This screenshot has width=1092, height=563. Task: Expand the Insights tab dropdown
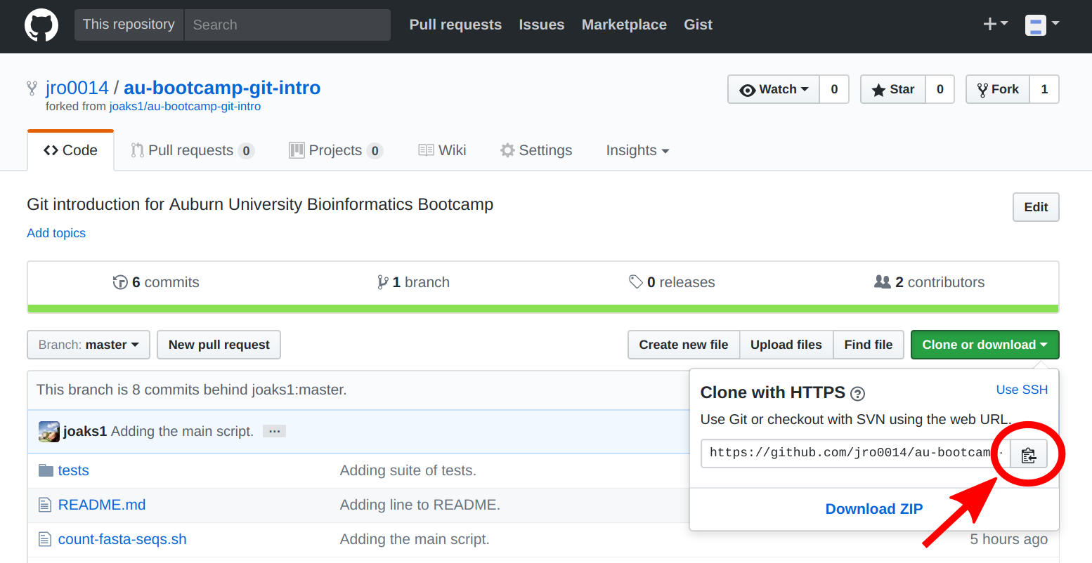point(637,150)
